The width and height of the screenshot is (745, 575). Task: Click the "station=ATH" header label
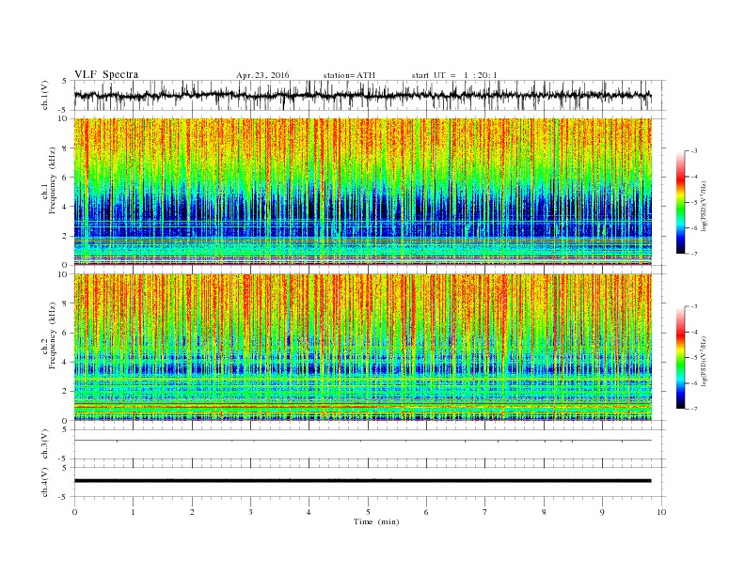(349, 75)
